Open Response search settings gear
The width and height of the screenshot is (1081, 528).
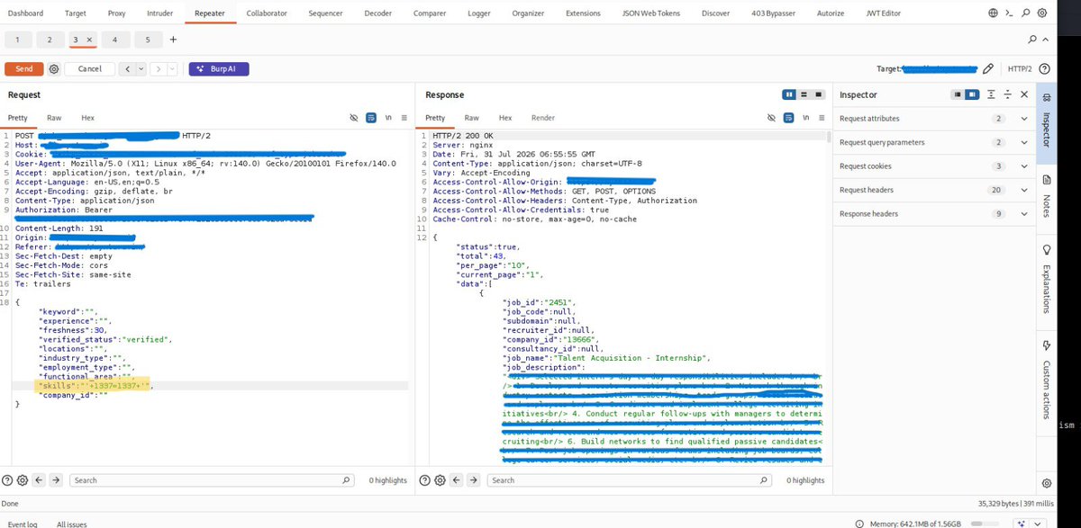pyautogui.click(x=441, y=480)
